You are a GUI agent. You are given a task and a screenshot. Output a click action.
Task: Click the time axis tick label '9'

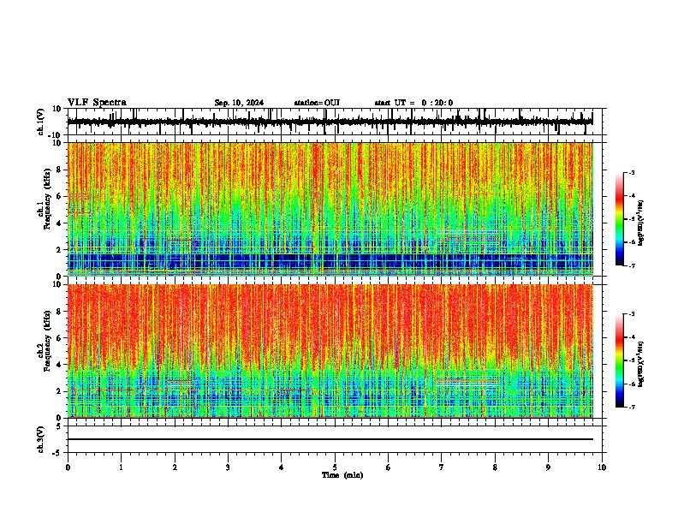(x=548, y=467)
